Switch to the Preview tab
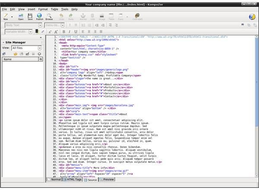Image resolution: width=259 pixels, height=190 pixels. [107, 179]
